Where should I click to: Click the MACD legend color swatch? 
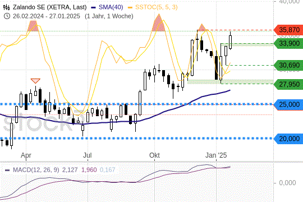click(x=7, y=171)
